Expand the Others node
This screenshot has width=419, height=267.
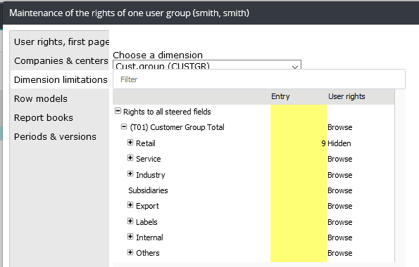[x=130, y=252]
